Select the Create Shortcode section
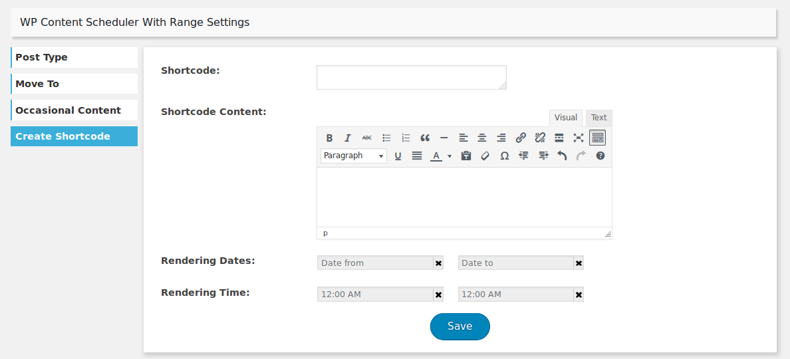 pyautogui.click(x=74, y=136)
